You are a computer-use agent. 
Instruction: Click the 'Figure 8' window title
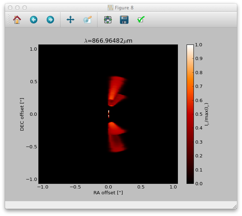click(x=124, y=8)
